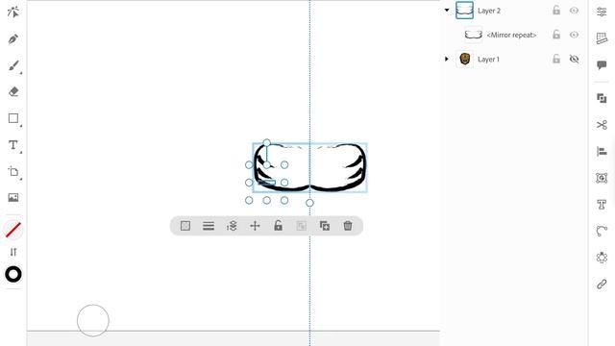Select Layer 2 thumbnail
The width and height of the screenshot is (615, 346).
pos(464,11)
